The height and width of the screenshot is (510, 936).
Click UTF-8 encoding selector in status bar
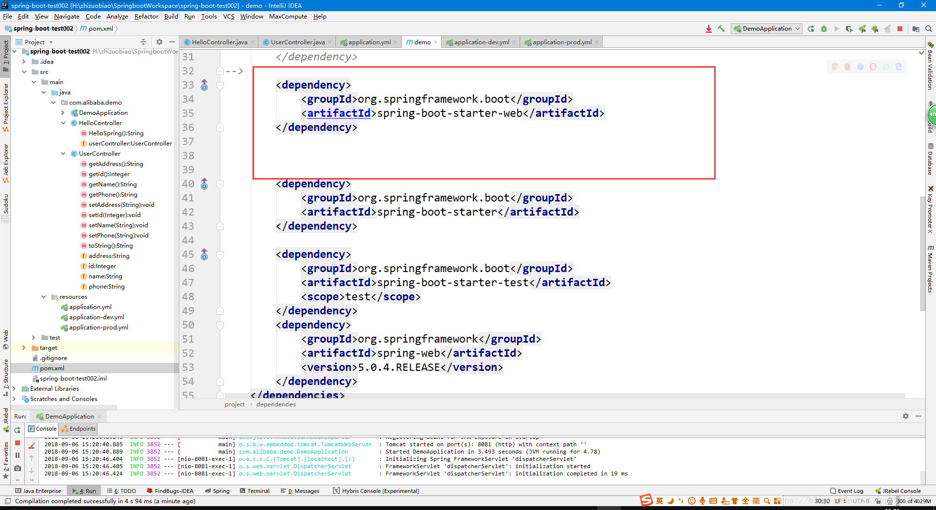[860, 501]
